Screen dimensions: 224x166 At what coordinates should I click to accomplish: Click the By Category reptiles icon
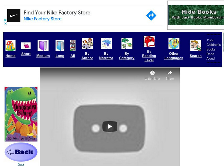click(x=127, y=44)
